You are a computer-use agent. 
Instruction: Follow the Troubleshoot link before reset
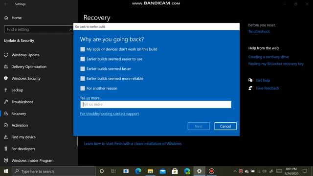pos(259,31)
